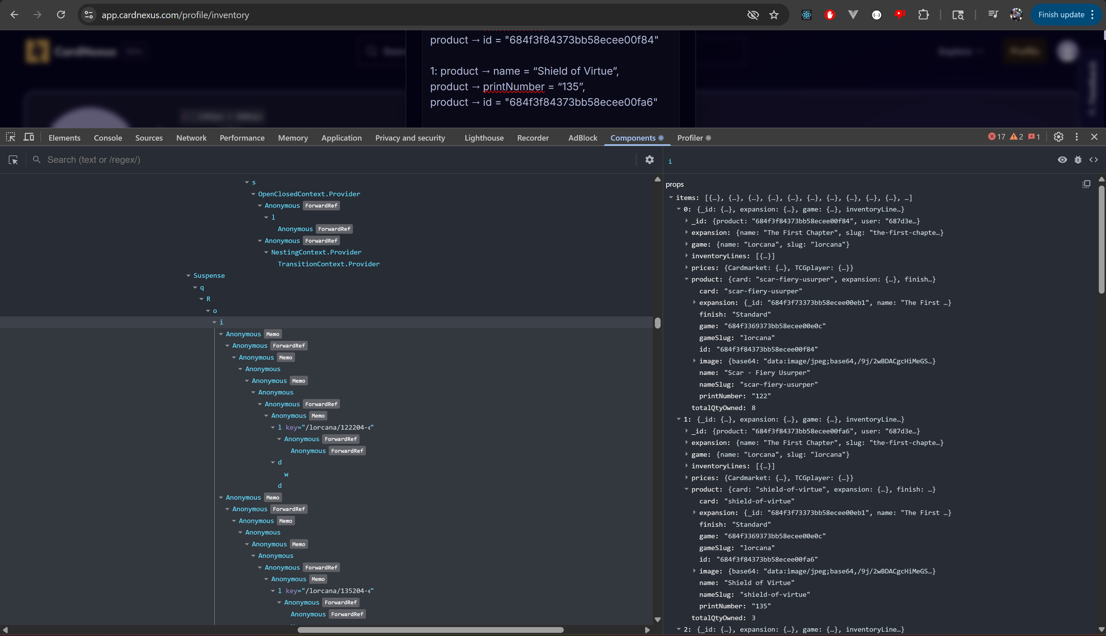The width and height of the screenshot is (1106, 636).
Task: Open the React Profiler tab
Action: tap(694, 138)
